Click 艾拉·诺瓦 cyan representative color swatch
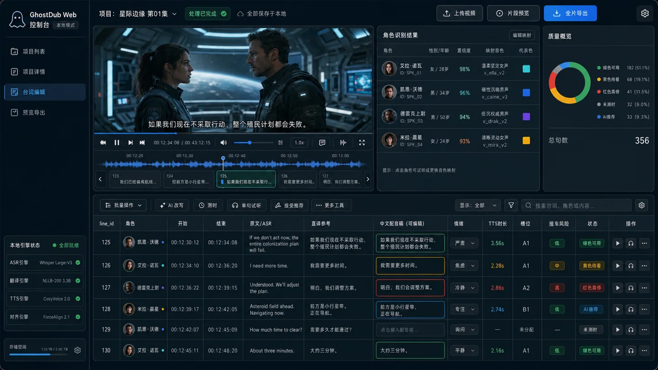This screenshot has width=658, height=370. tap(526, 69)
